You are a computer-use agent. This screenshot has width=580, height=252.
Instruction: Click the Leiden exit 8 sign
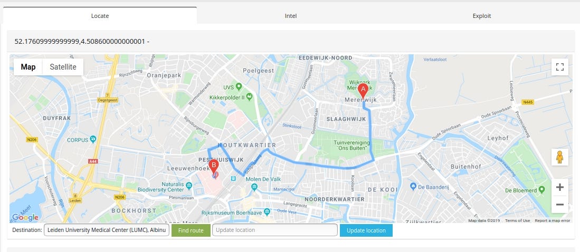[75, 198]
